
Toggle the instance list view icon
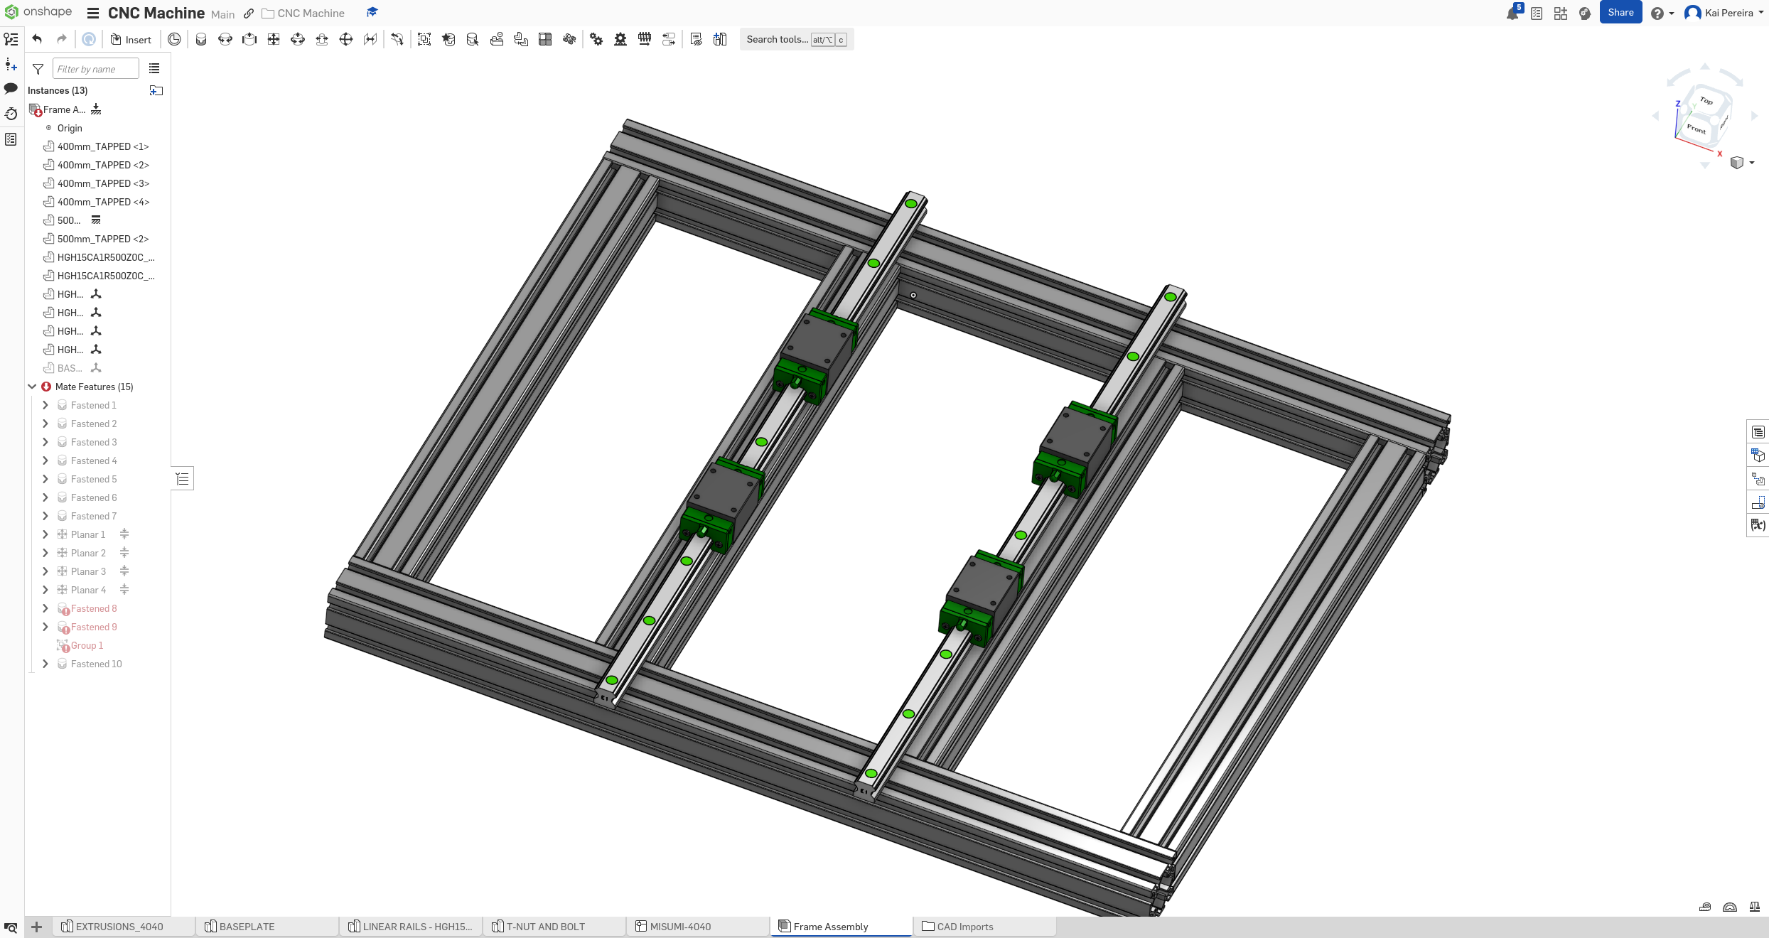tap(154, 69)
